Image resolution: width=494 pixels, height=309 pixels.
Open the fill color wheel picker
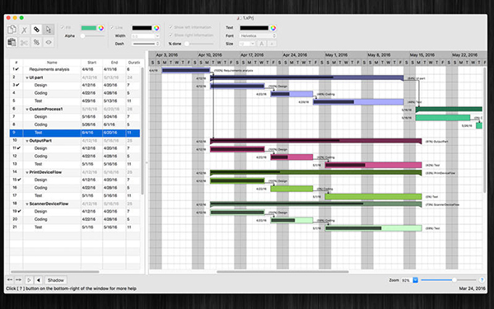[100, 28]
